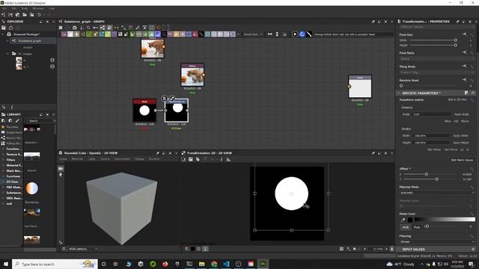Click the Pixel Size inheritance icon
This screenshot has height=269, width=479.
pyautogui.click(x=464, y=34)
